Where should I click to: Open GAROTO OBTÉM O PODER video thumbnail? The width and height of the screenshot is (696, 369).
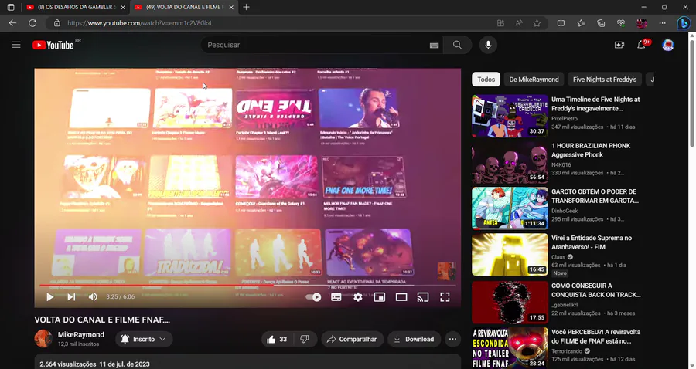coord(510,208)
